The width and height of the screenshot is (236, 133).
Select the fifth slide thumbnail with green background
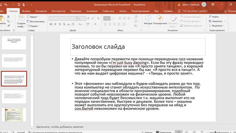[14, 115]
